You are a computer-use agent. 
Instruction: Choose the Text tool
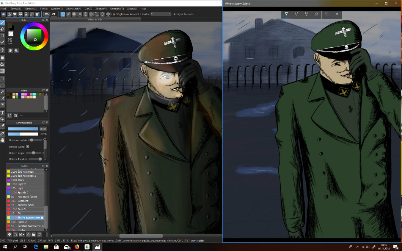pos(3,113)
